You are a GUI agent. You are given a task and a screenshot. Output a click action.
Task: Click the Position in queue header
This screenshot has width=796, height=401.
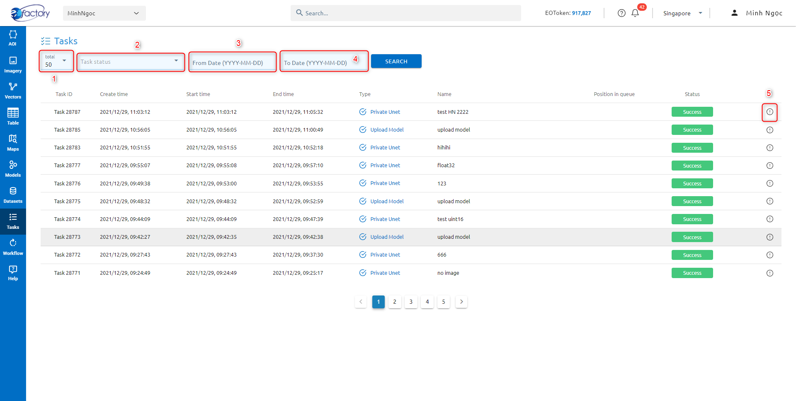[614, 94]
